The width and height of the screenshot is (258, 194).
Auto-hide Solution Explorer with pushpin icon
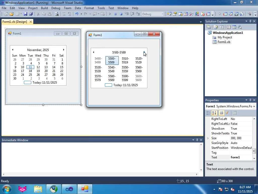[x=250, y=21]
